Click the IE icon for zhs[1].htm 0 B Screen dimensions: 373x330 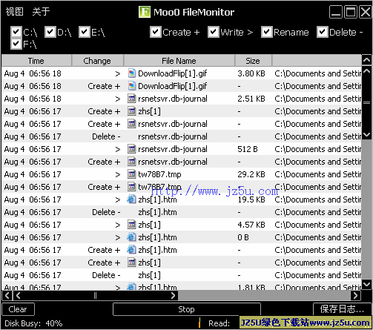coord(131,237)
